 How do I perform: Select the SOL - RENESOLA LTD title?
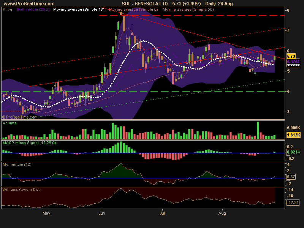[145, 3]
